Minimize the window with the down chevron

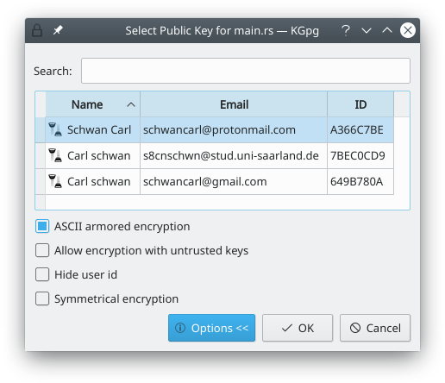point(367,30)
